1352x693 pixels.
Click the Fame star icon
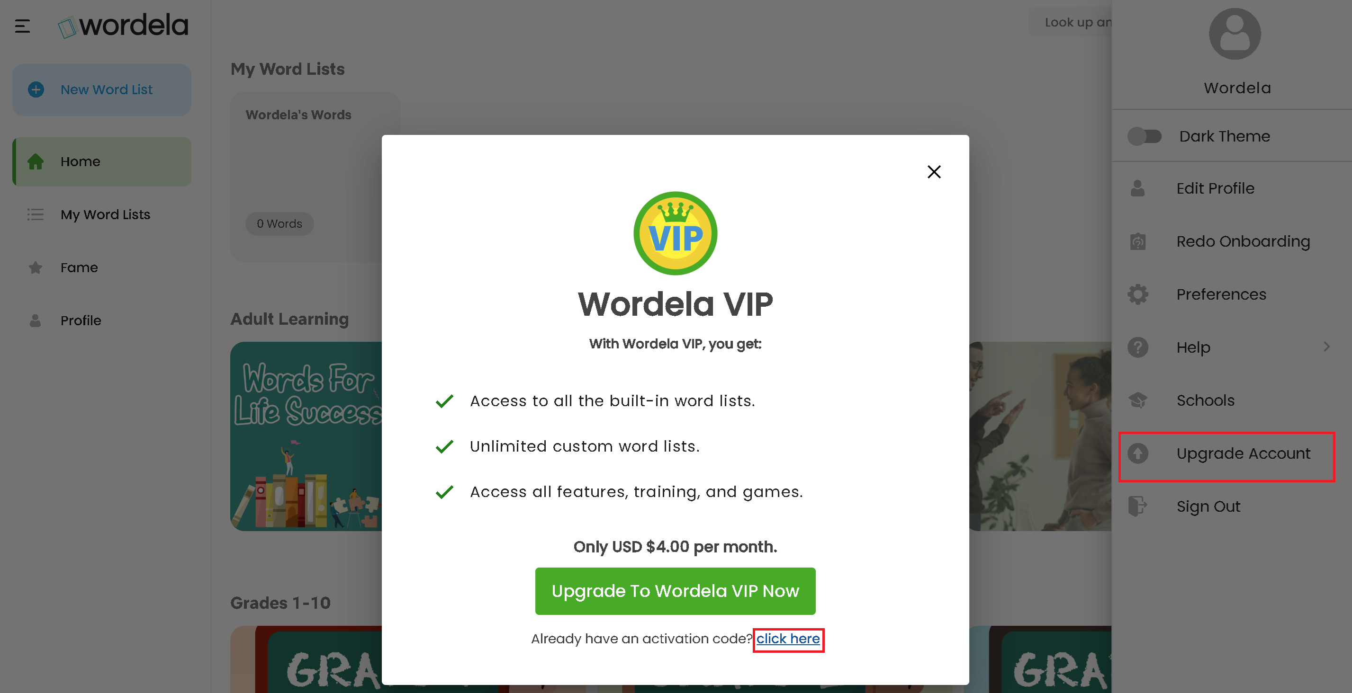tap(36, 267)
